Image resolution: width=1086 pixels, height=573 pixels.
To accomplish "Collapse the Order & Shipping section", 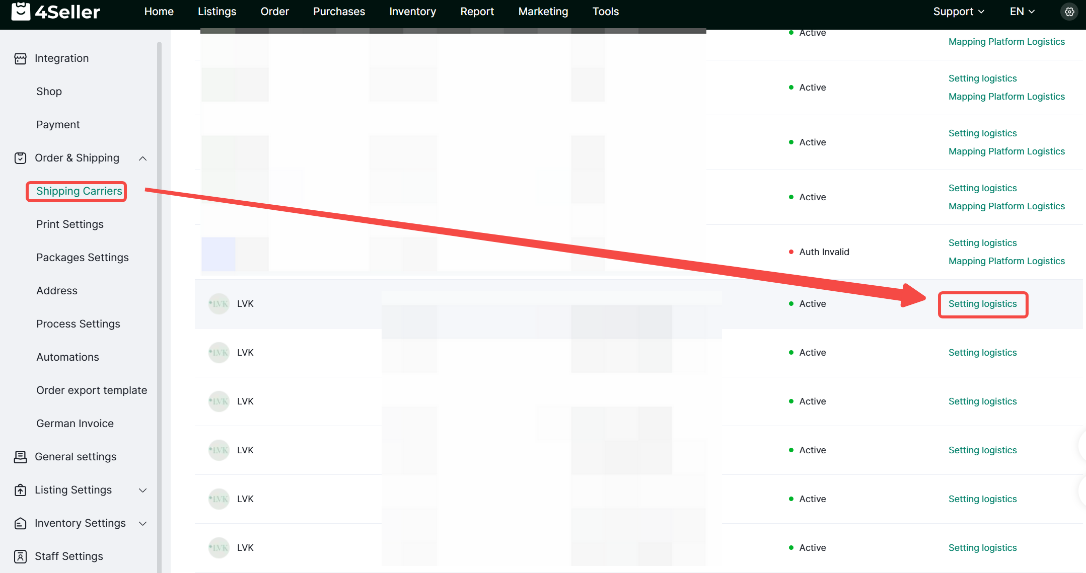I will (143, 158).
